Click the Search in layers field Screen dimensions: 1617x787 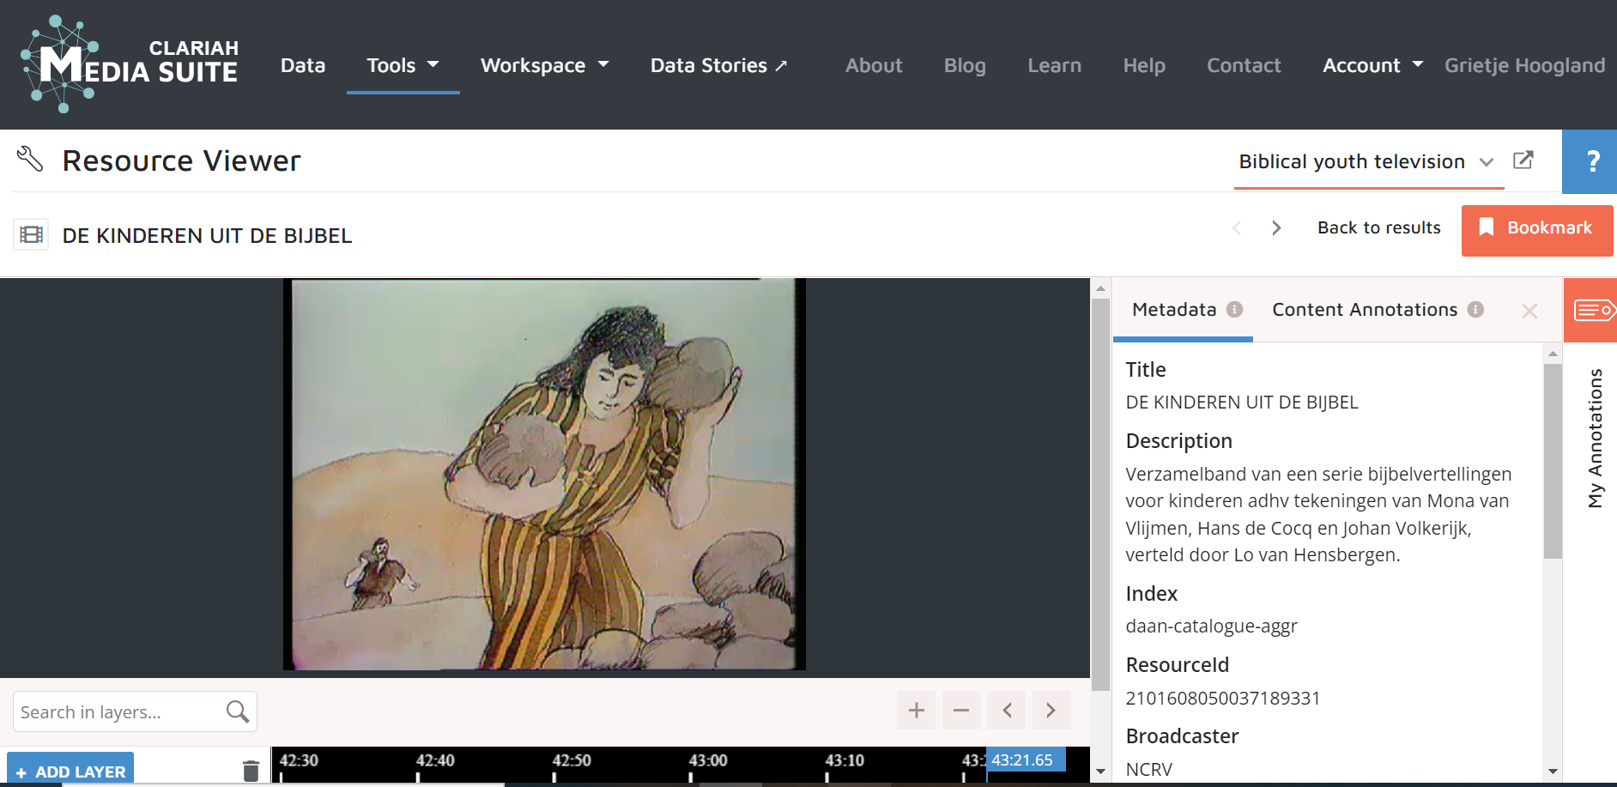coord(118,712)
